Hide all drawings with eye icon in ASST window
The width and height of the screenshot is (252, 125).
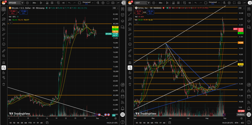coord(130,78)
